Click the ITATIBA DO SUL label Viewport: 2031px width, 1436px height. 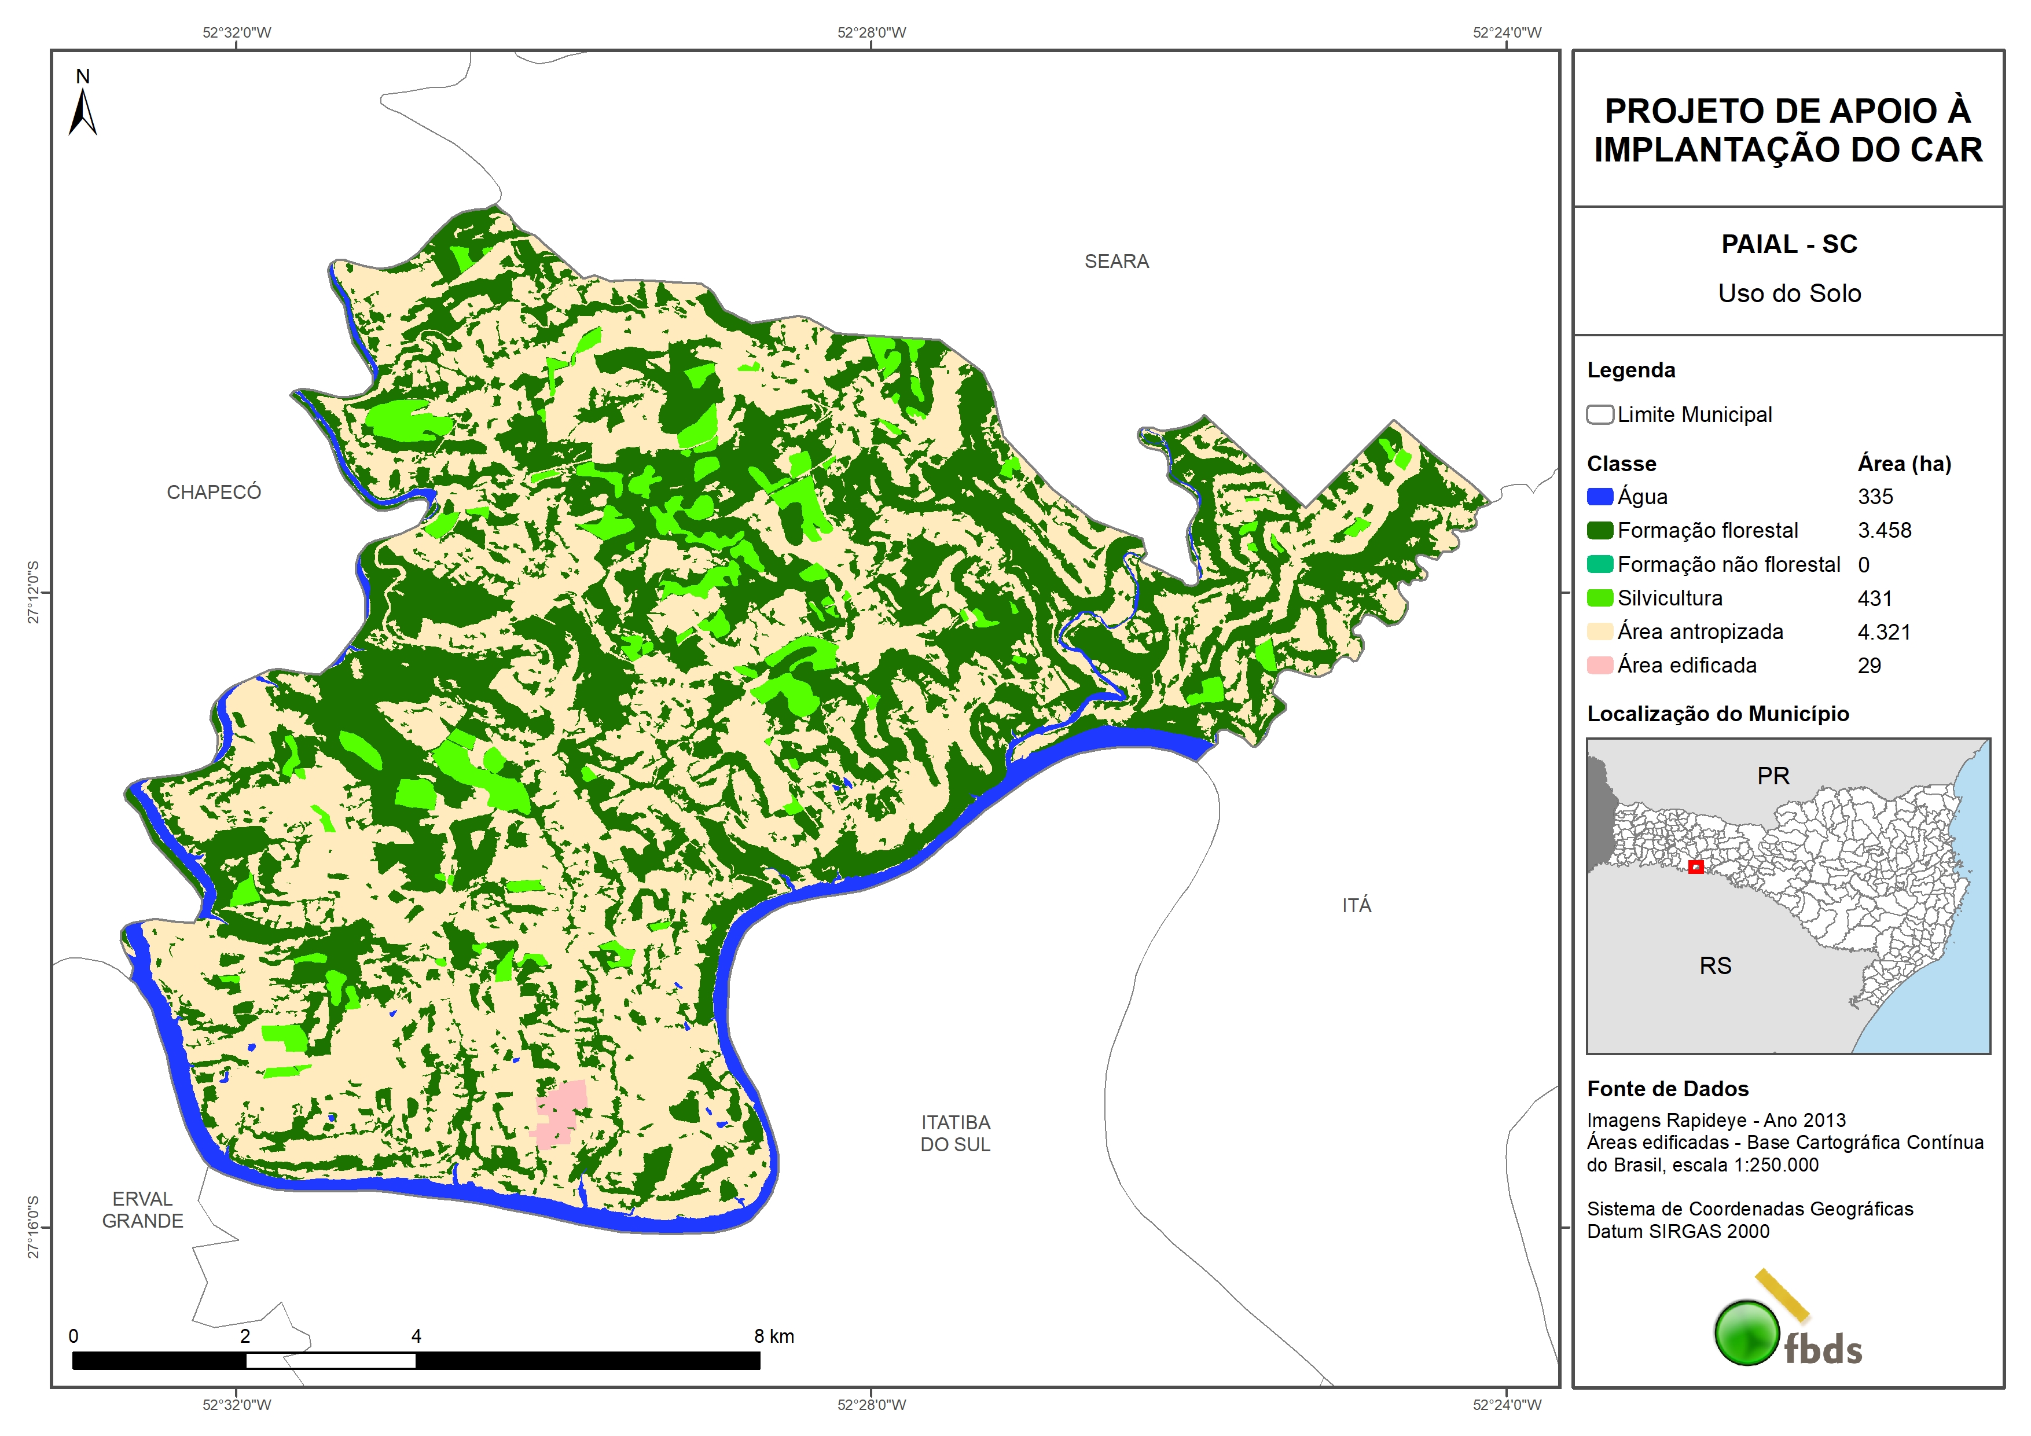tap(956, 1133)
